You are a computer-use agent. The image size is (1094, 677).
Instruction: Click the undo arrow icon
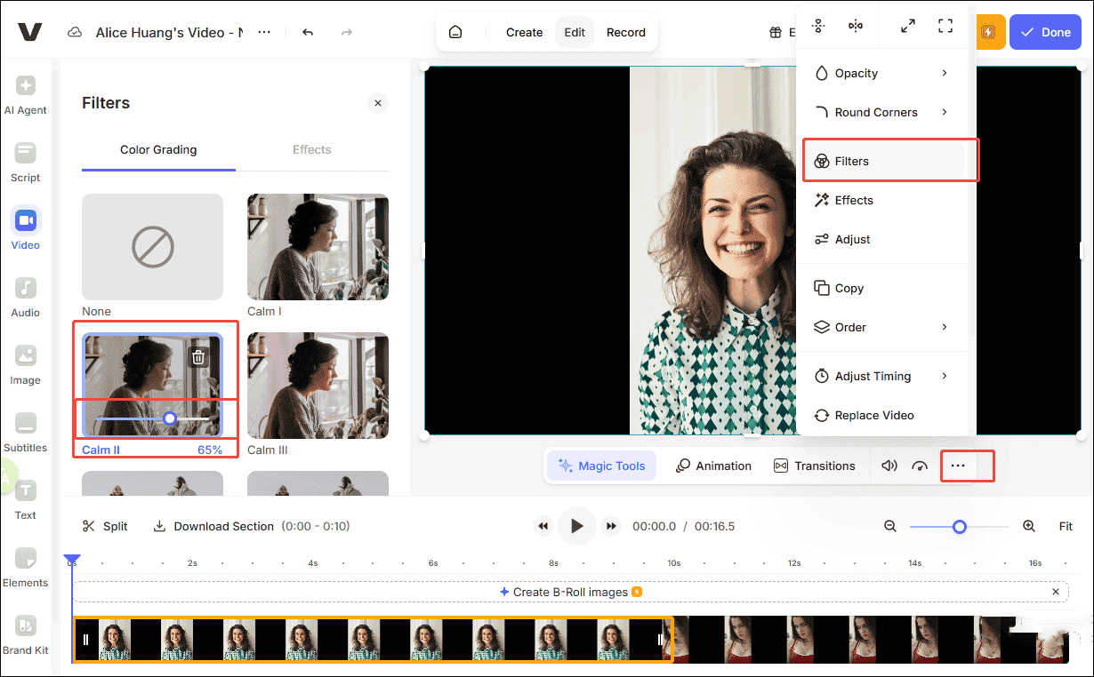[308, 31]
